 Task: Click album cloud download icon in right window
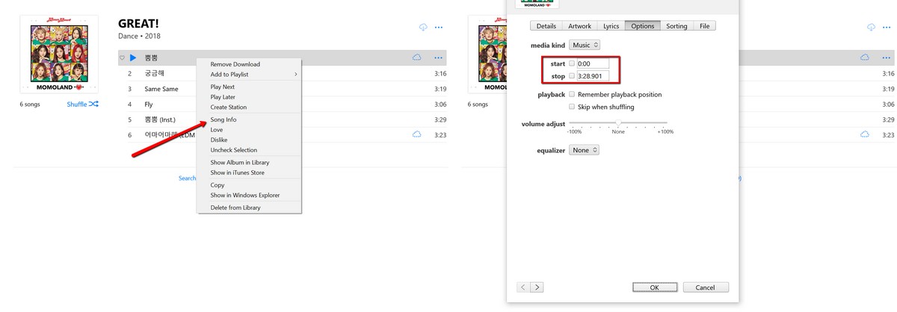tap(871, 27)
